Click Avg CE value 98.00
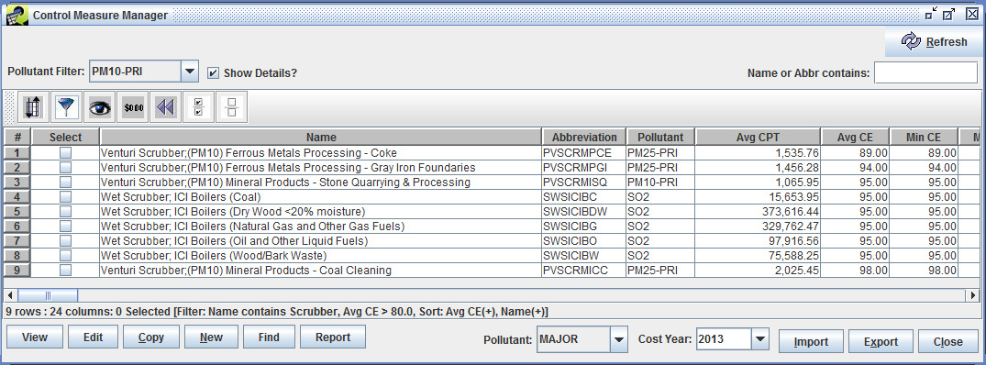Screen dimensions: 986x365 point(855,271)
